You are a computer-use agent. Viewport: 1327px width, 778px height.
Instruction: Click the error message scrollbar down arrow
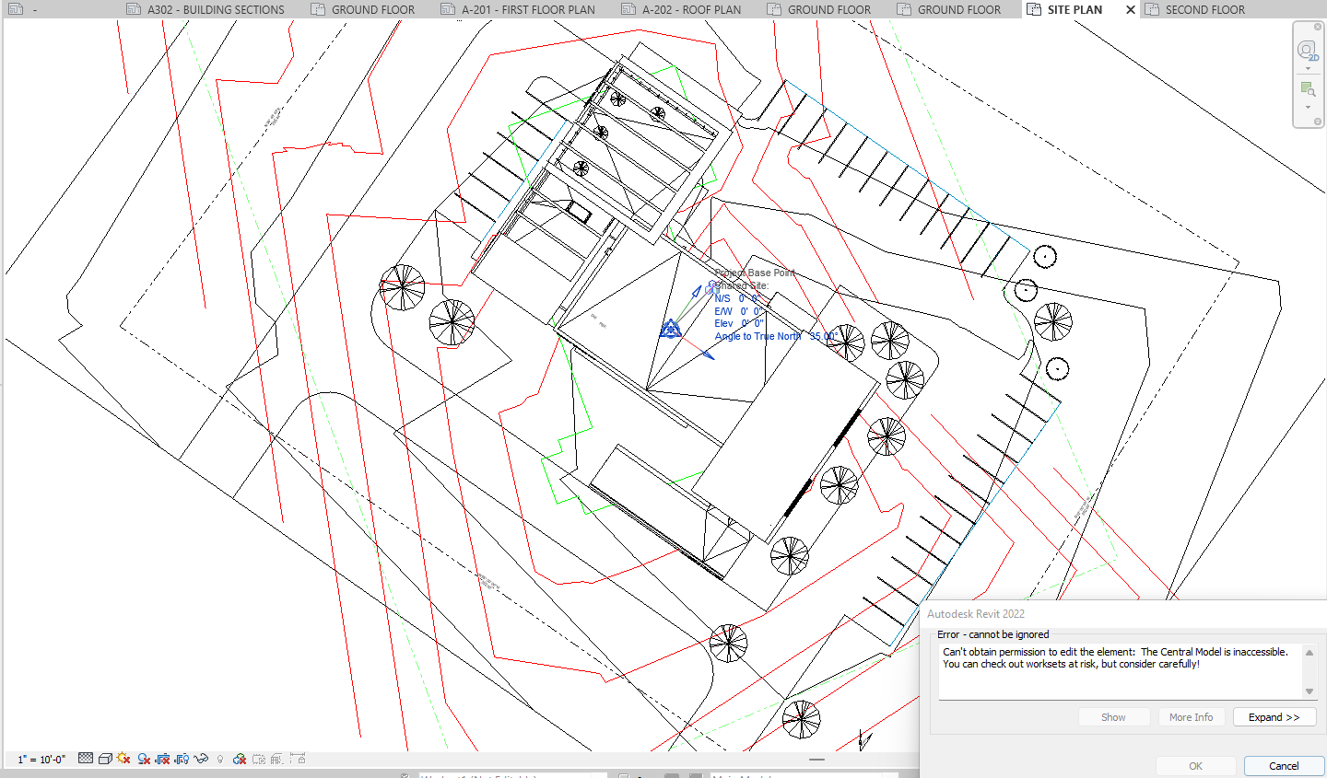(x=1309, y=691)
